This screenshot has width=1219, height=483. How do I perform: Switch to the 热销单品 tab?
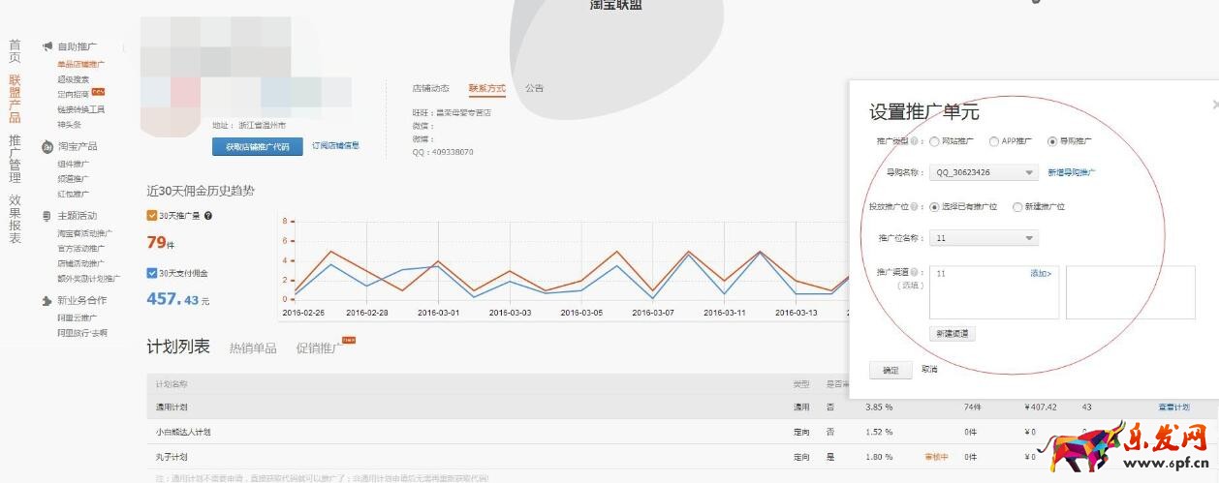[x=252, y=348]
